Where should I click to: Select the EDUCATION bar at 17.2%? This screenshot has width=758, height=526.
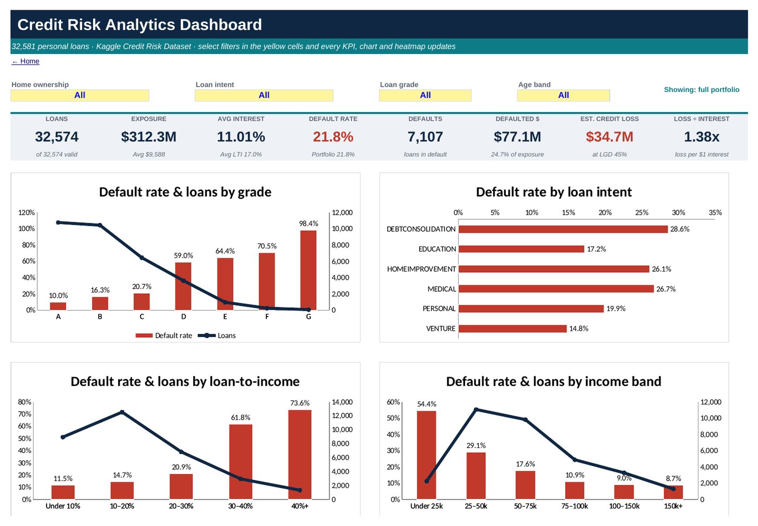[x=521, y=249]
